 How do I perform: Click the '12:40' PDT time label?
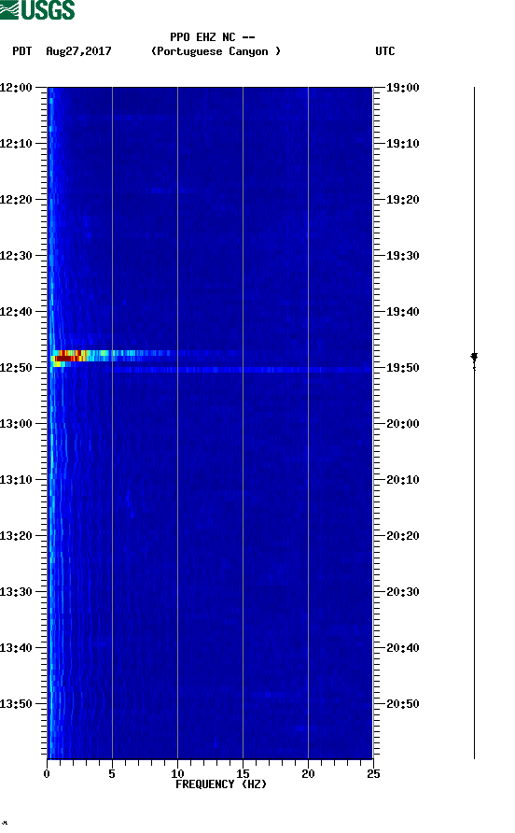coord(16,312)
